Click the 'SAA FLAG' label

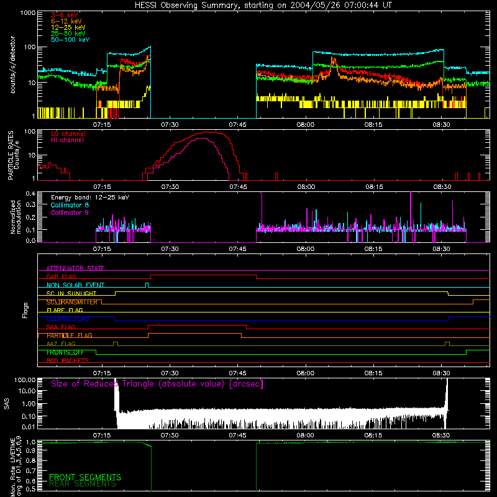coord(61,327)
